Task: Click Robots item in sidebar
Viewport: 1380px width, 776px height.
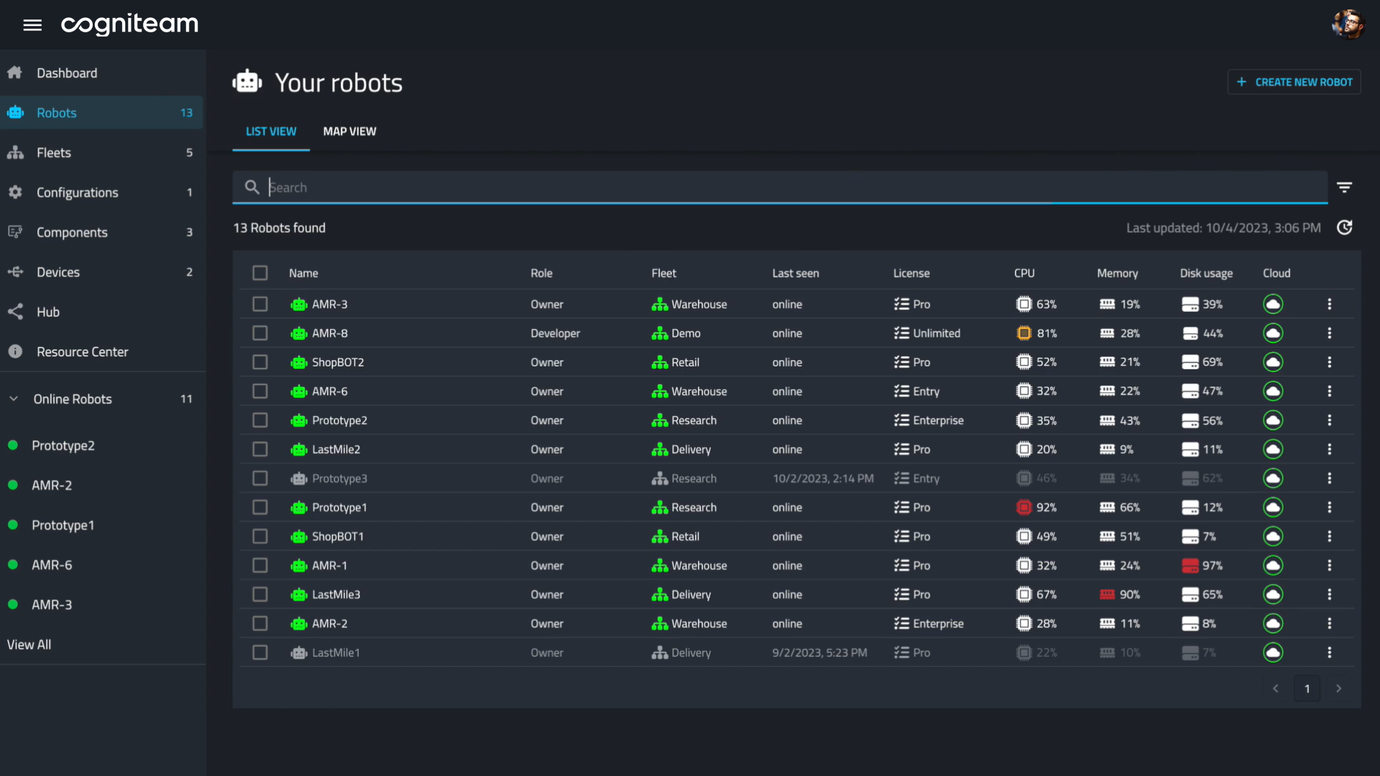Action: pos(101,113)
